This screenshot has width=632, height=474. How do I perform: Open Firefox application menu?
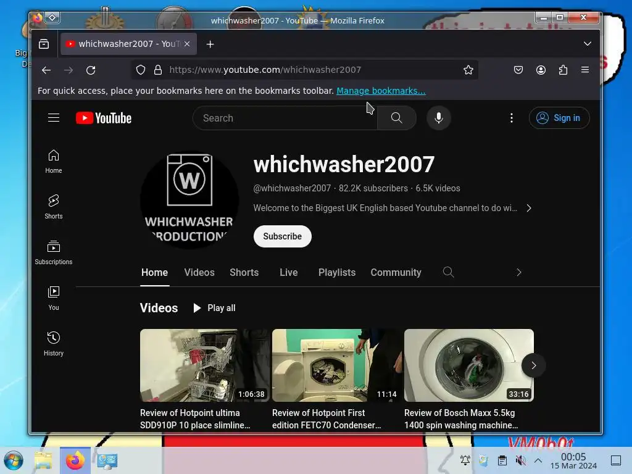point(585,70)
